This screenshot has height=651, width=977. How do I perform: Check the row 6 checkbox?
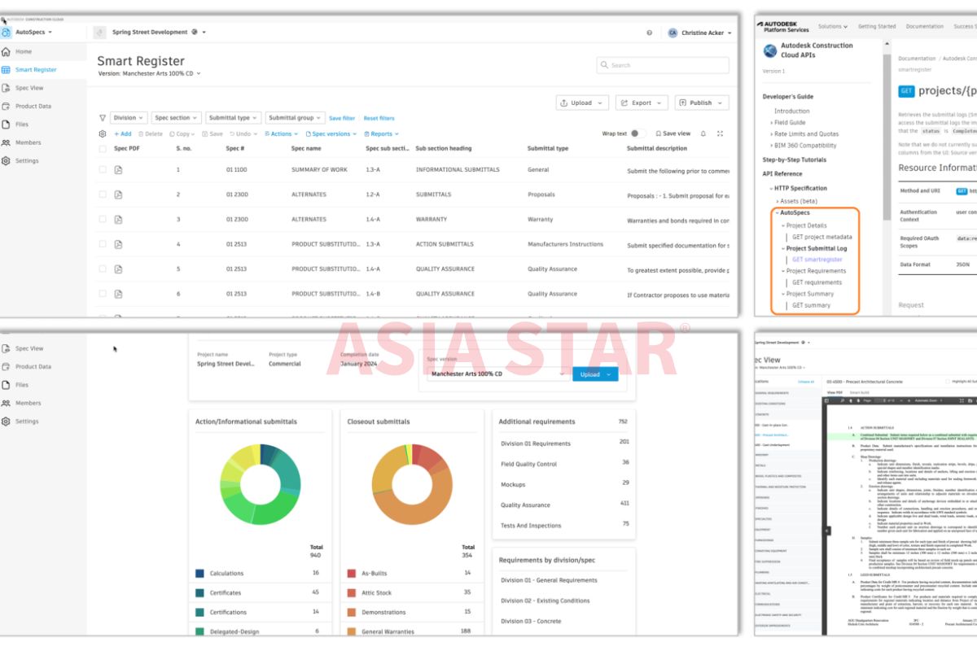[x=103, y=294]
